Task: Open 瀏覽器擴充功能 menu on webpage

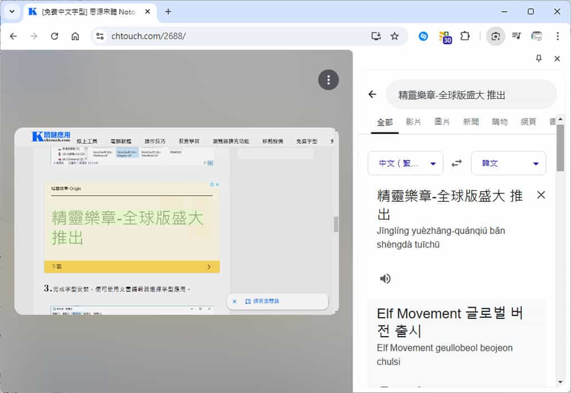Action: [x=231, y=141]
